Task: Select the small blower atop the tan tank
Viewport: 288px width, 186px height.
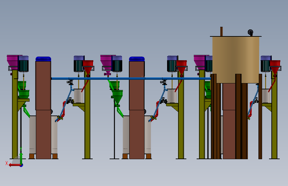Action: (x=250, y=33)
